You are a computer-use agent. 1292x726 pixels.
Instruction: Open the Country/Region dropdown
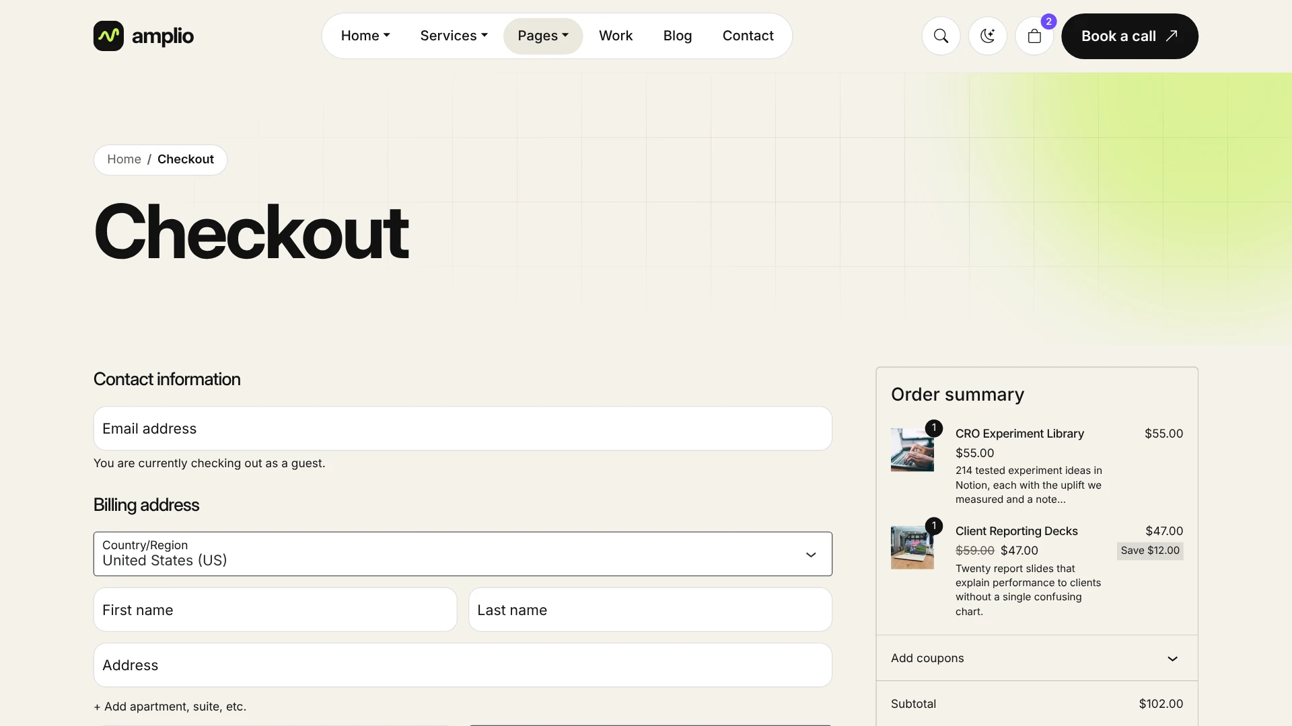tap(463, 554)
